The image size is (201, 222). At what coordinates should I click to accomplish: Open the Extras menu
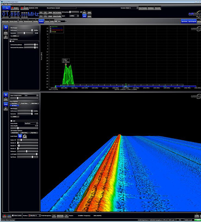[x=10, y=4]
